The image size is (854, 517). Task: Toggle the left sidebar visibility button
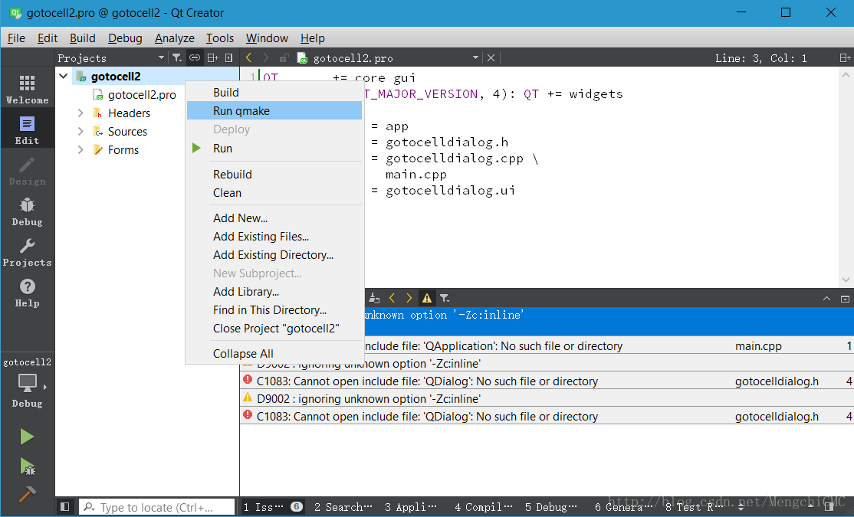click(65, 506)
